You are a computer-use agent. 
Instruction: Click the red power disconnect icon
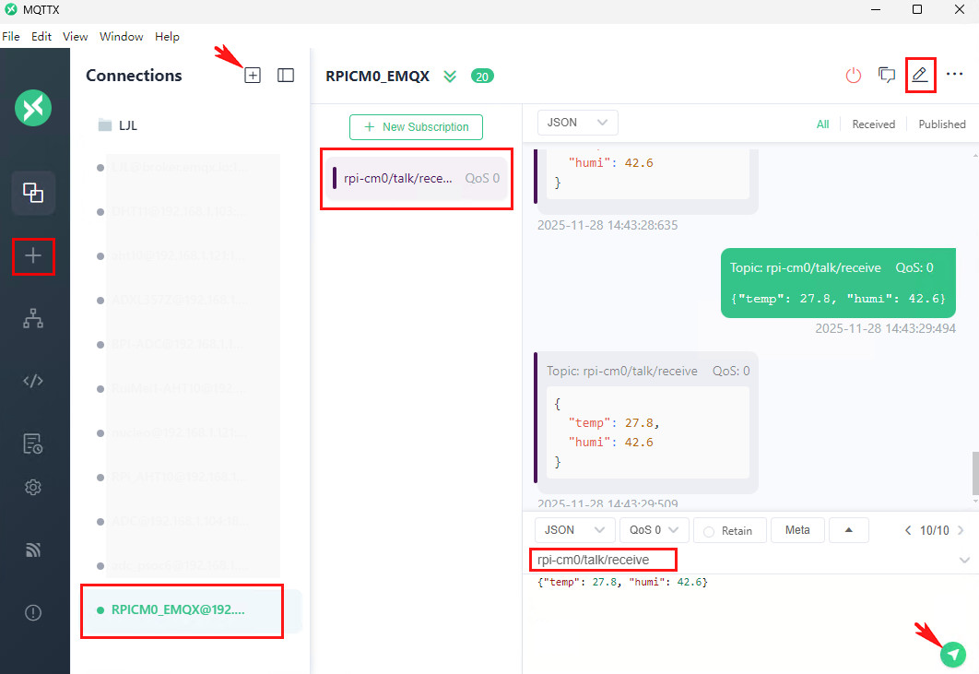pos(853,76)
